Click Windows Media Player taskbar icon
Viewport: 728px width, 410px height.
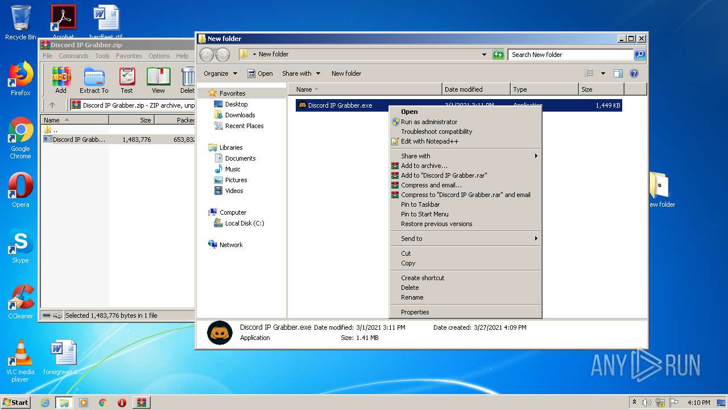84,403
